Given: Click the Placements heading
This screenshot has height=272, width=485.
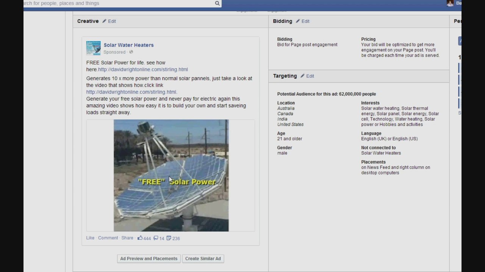Looking at the screenshot, I should 374,162.
